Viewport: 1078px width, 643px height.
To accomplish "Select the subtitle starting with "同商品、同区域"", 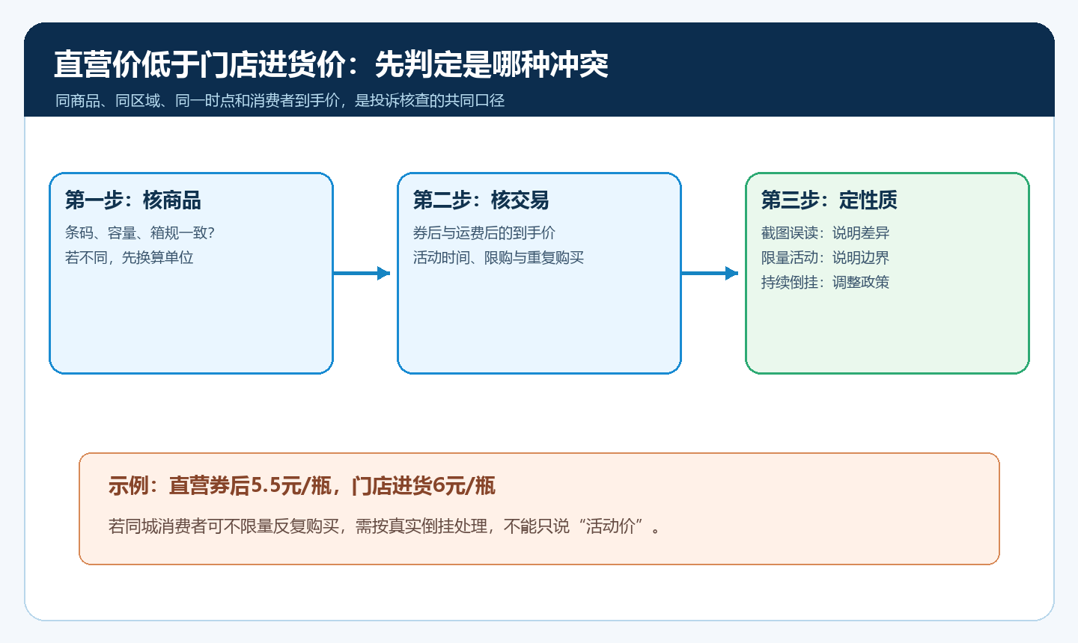I will coord(280,100).
